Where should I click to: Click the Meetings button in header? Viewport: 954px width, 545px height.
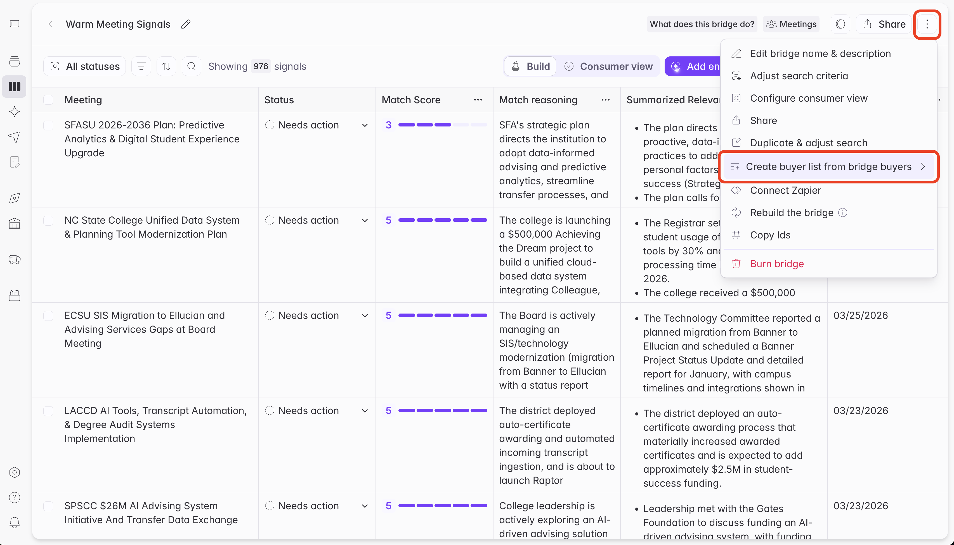coord(791,24)
